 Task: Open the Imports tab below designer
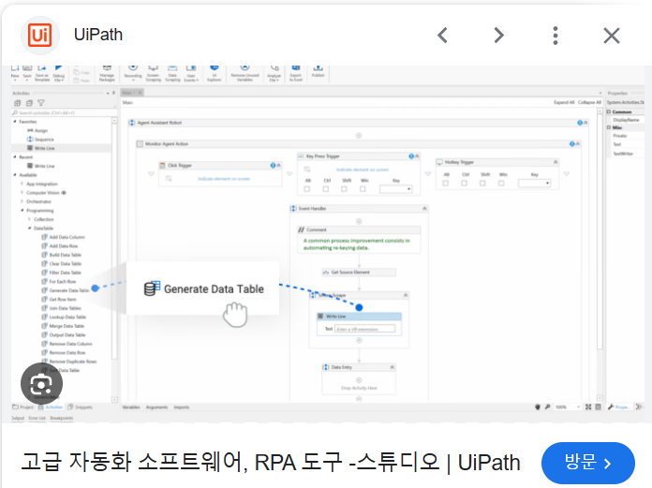coord(182,407)
